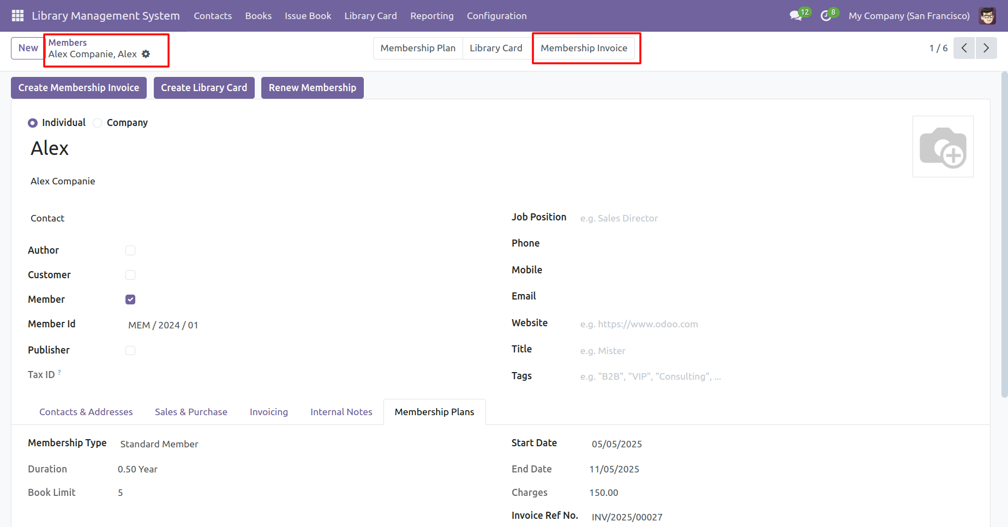This screenshot has height=527, width=1008.
Task: Expand the Reporting menu
Action: 431,16
